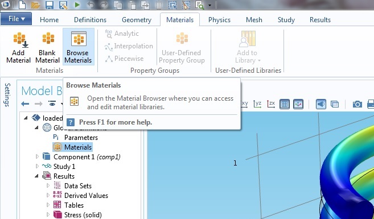Viewport: 374px width, 219px height.
Task: Open the Model Wizard search icon
Action: tap(199, 5)
